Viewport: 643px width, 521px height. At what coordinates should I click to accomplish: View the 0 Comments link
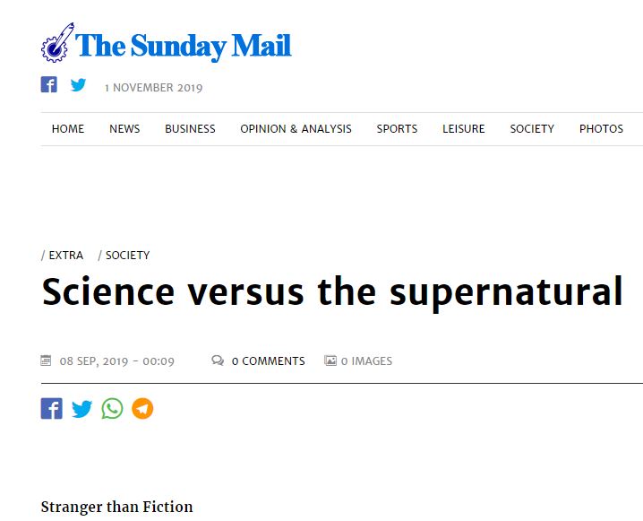(268, 361)
